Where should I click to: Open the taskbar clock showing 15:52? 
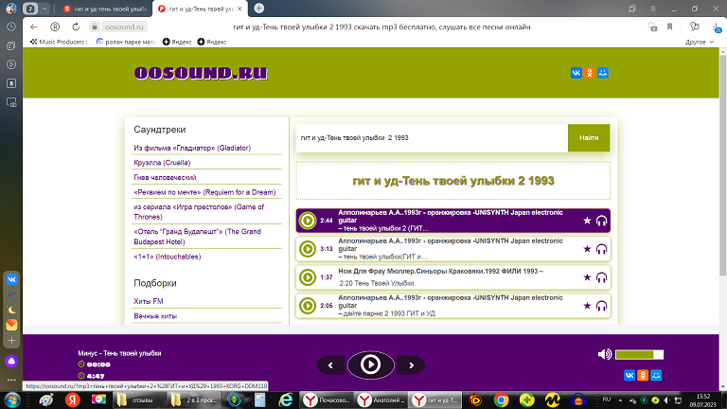click(x=703, y=400)
